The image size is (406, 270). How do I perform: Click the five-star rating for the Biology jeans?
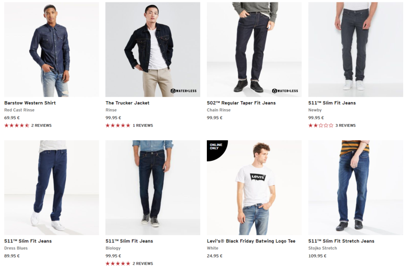tap(118, 263)
